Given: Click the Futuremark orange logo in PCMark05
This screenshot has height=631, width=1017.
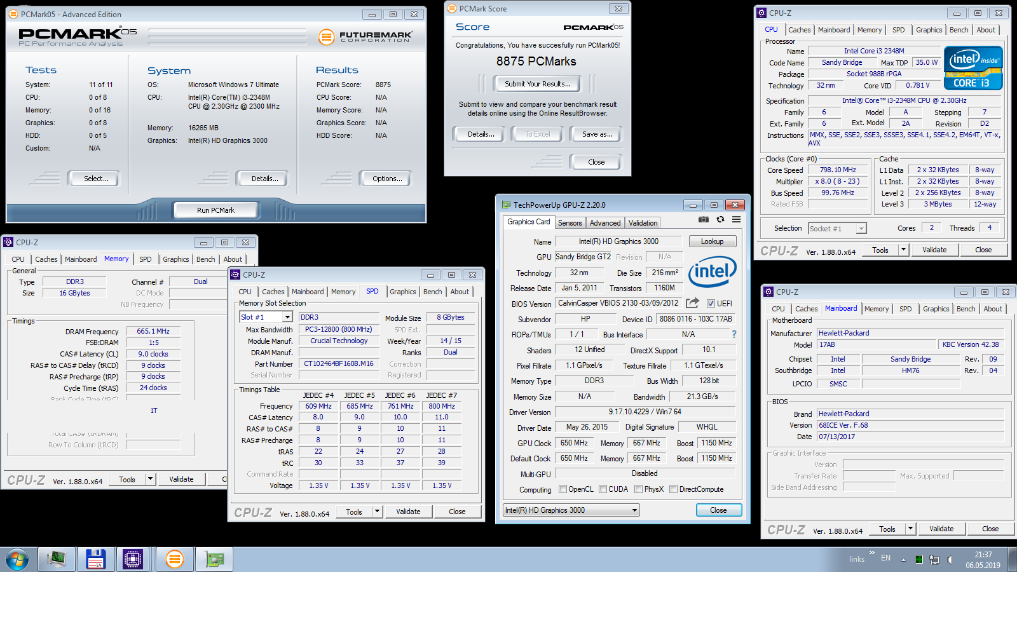Looking at the screenshot, I should pyautogui.click(x=326, y=37).
